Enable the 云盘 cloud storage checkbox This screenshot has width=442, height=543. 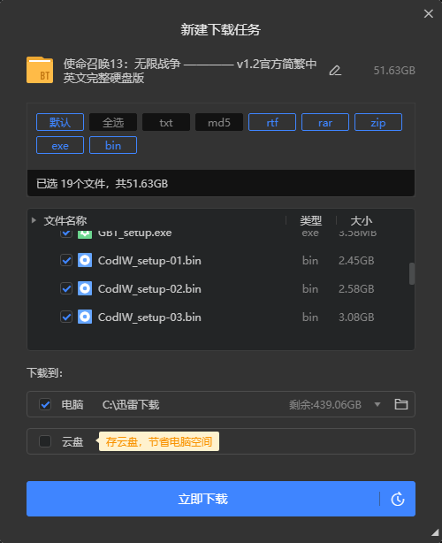coord(45,441)
